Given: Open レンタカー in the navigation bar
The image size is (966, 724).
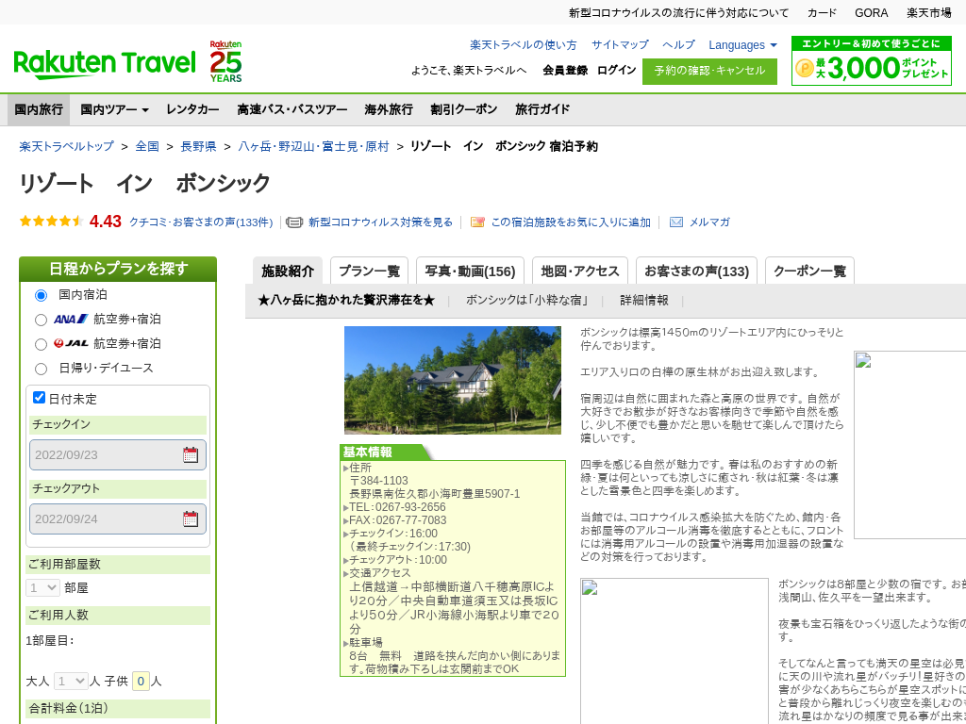Looking at the screenshot, I should pyautogui.click(x=192, y=109).
